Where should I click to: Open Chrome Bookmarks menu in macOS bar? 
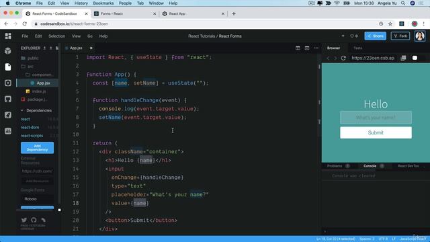103,3
